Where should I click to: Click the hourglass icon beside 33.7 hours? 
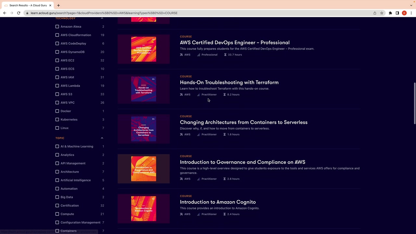click(225, 55)
